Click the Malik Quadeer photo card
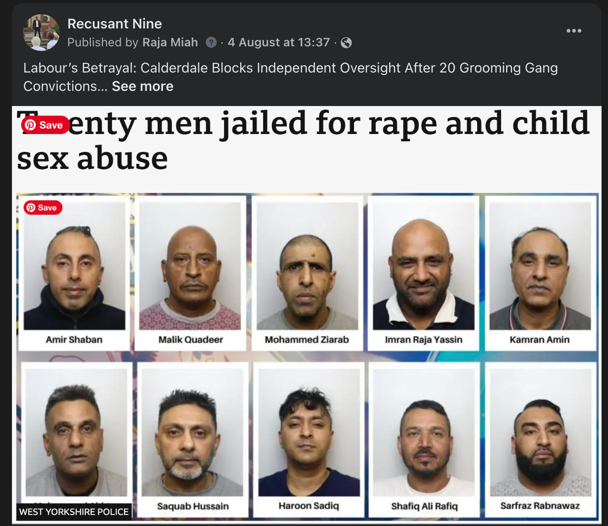 pyautogui.click(x=190, y=274)
